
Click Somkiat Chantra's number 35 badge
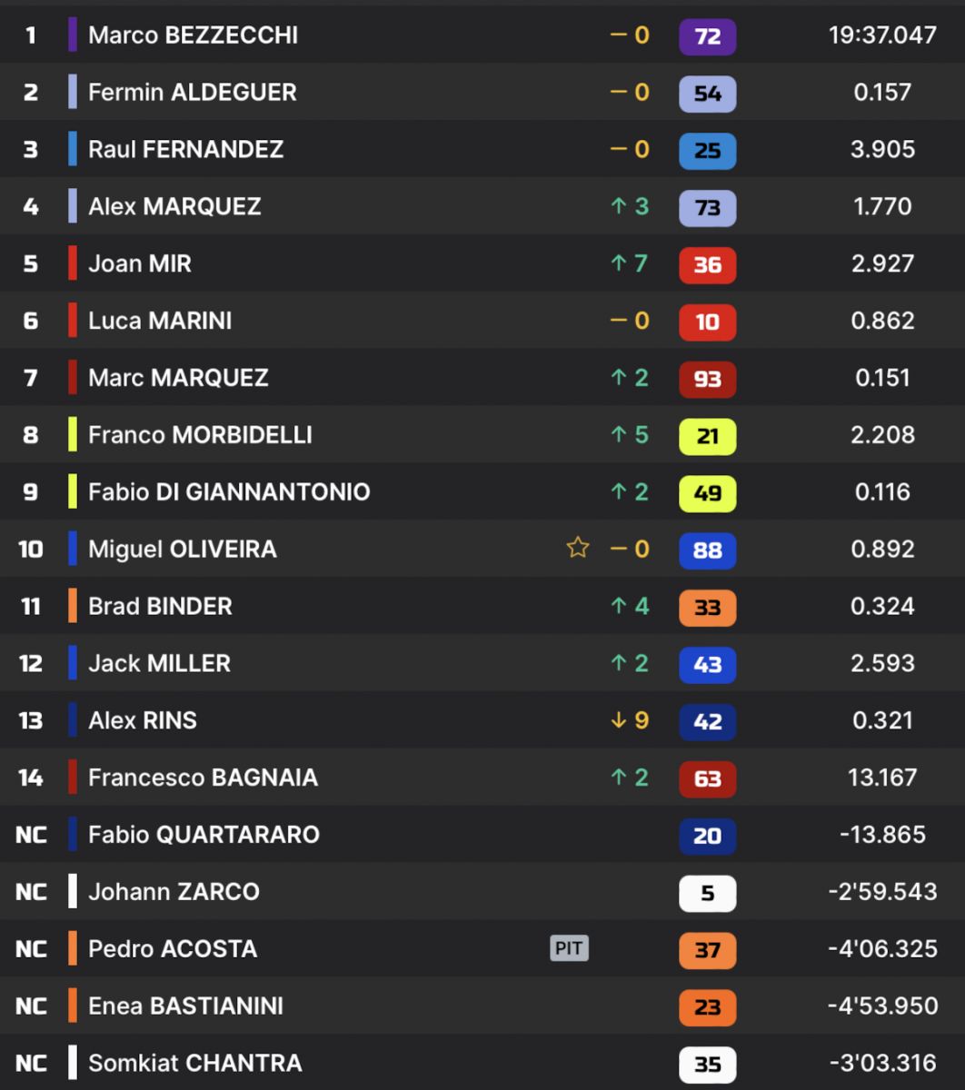pyautogui.click(x=707, y=1065)
